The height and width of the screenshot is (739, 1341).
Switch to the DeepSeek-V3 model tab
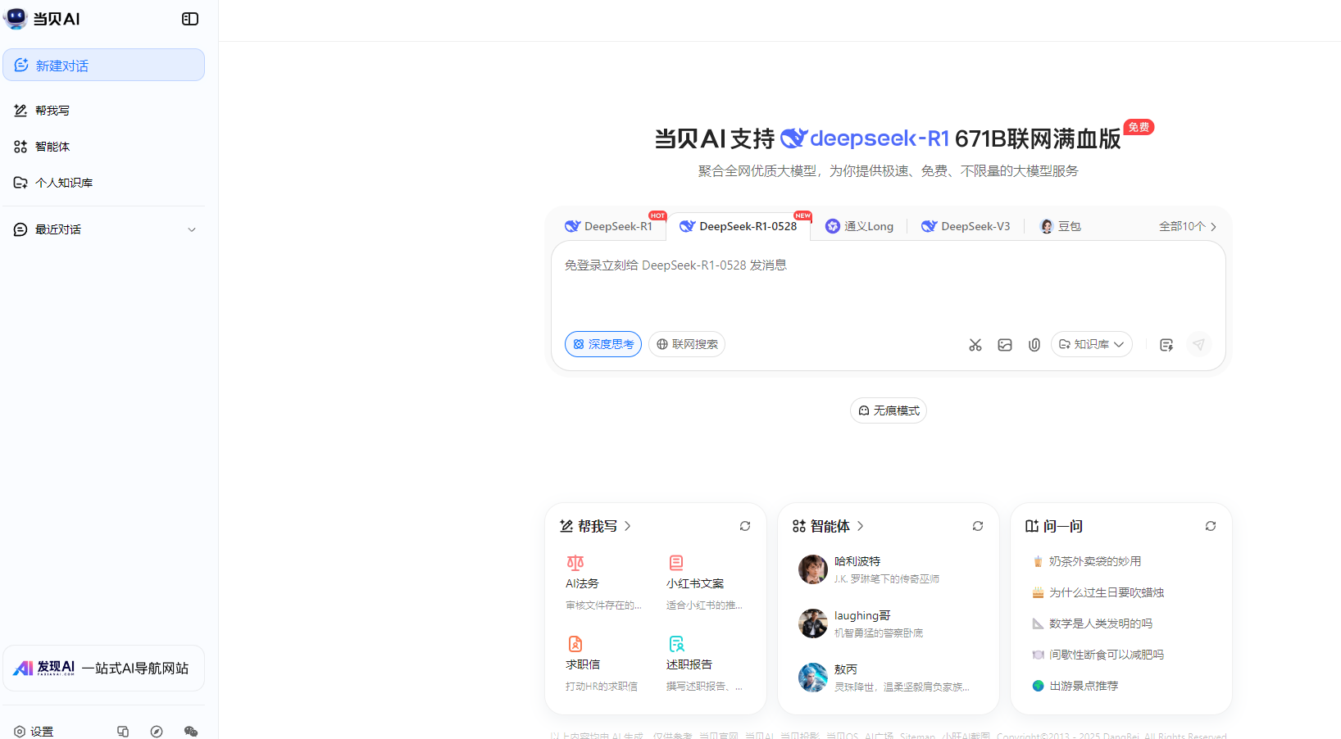tap(966, 226)
